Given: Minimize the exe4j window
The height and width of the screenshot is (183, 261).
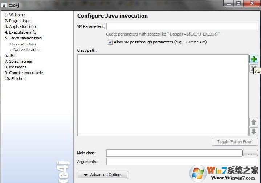Looking at the screenshot, I should tap(229, 3).
